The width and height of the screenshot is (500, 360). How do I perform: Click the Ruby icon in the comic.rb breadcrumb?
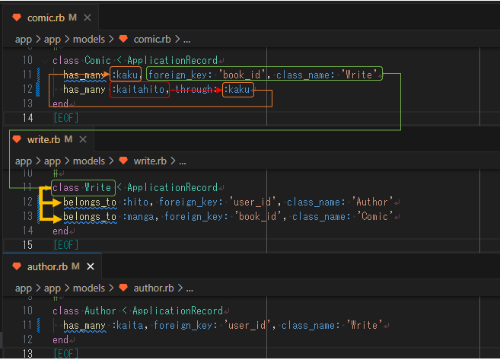tap(123, 40)
